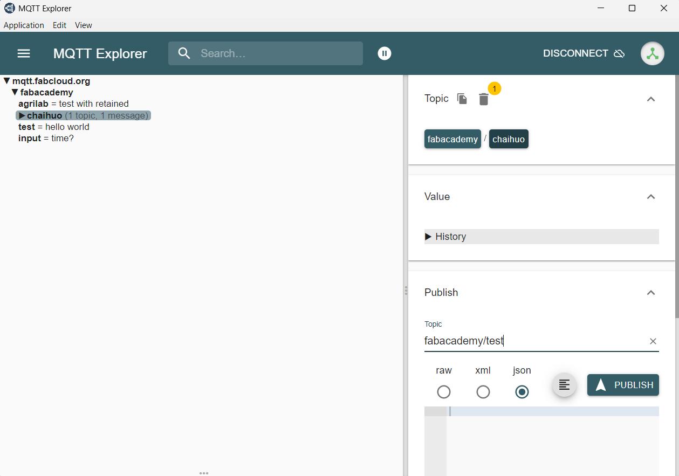Click the vertical panel splitter handle
Image resolution: width=679 pixels, height=476 pixels.
point(406,291)
